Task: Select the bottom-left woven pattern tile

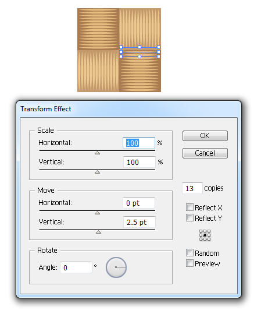Action: point(98,71)
